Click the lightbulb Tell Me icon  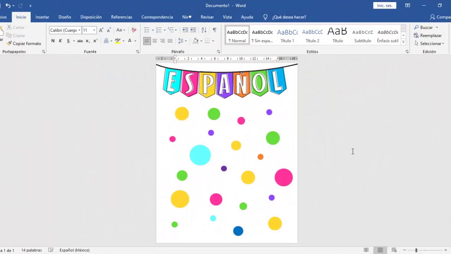pos(265,17)
